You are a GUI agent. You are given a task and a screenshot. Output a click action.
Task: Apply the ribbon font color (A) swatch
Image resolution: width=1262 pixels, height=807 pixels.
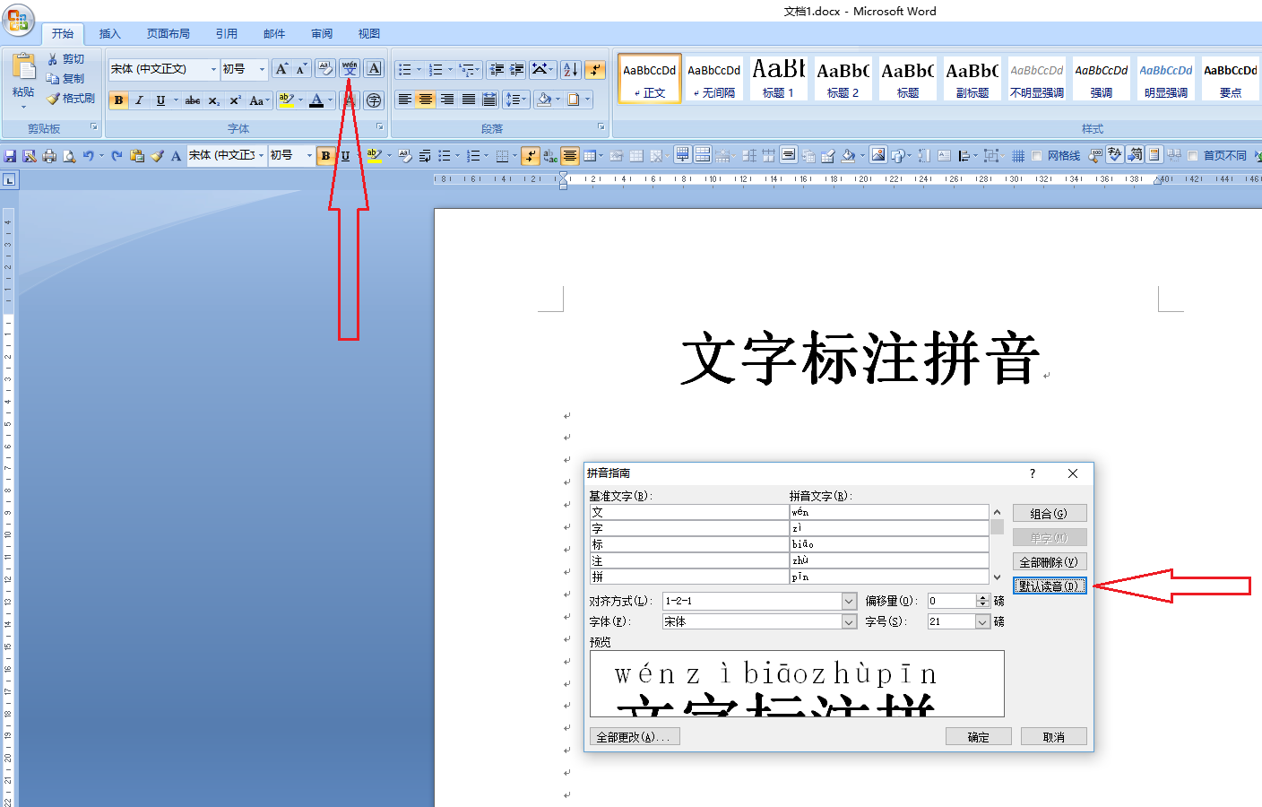tap(316, 100)
